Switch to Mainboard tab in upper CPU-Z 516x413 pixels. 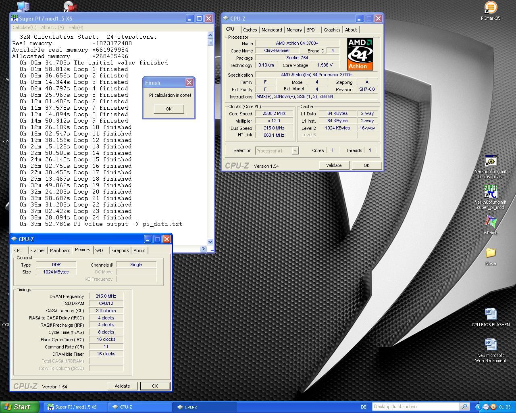coord(272,30)
